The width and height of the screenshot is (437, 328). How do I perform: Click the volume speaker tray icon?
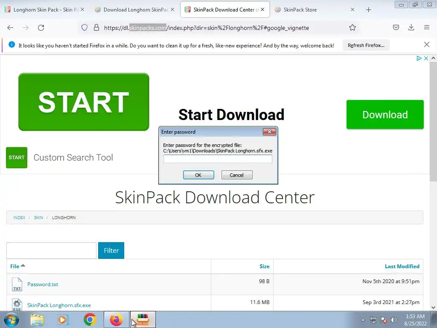[393, 320]
